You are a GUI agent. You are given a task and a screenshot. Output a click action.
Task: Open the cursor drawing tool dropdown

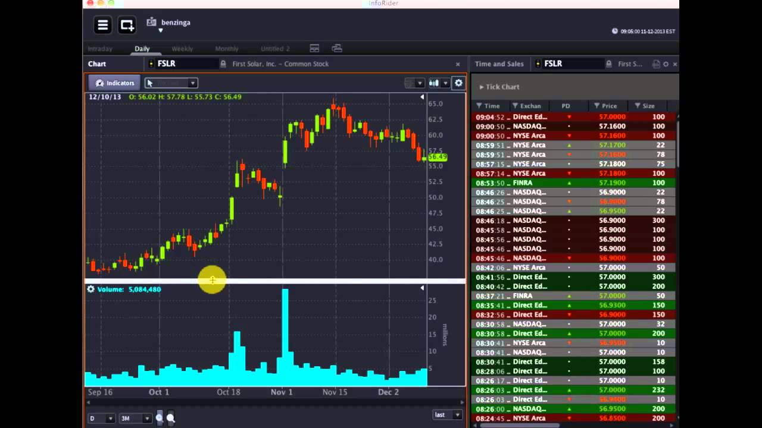point(171,83)
